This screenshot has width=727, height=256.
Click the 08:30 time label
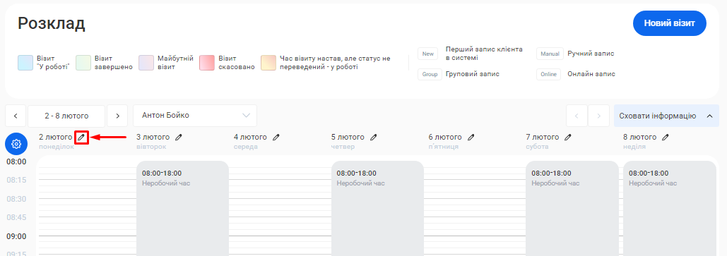pos(16,199)
